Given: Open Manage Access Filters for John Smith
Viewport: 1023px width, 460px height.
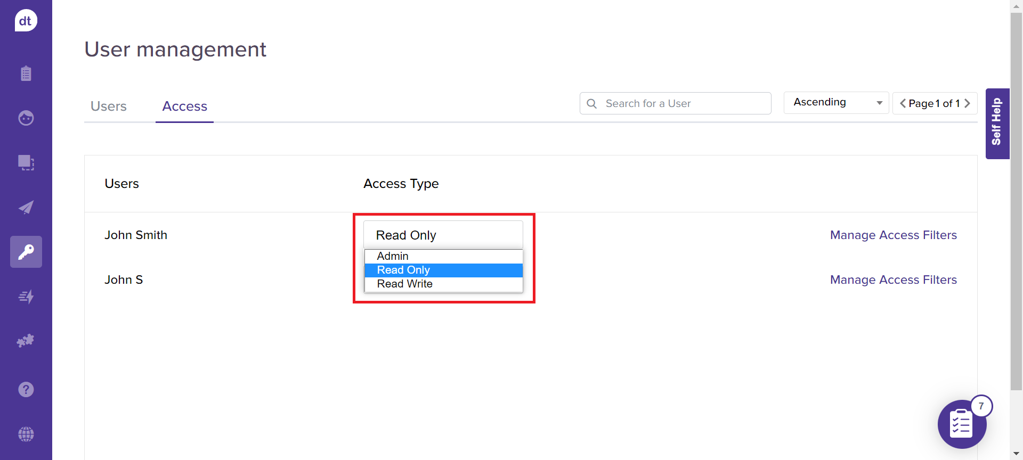Looking at the screenshot, I should pos(893,235).
